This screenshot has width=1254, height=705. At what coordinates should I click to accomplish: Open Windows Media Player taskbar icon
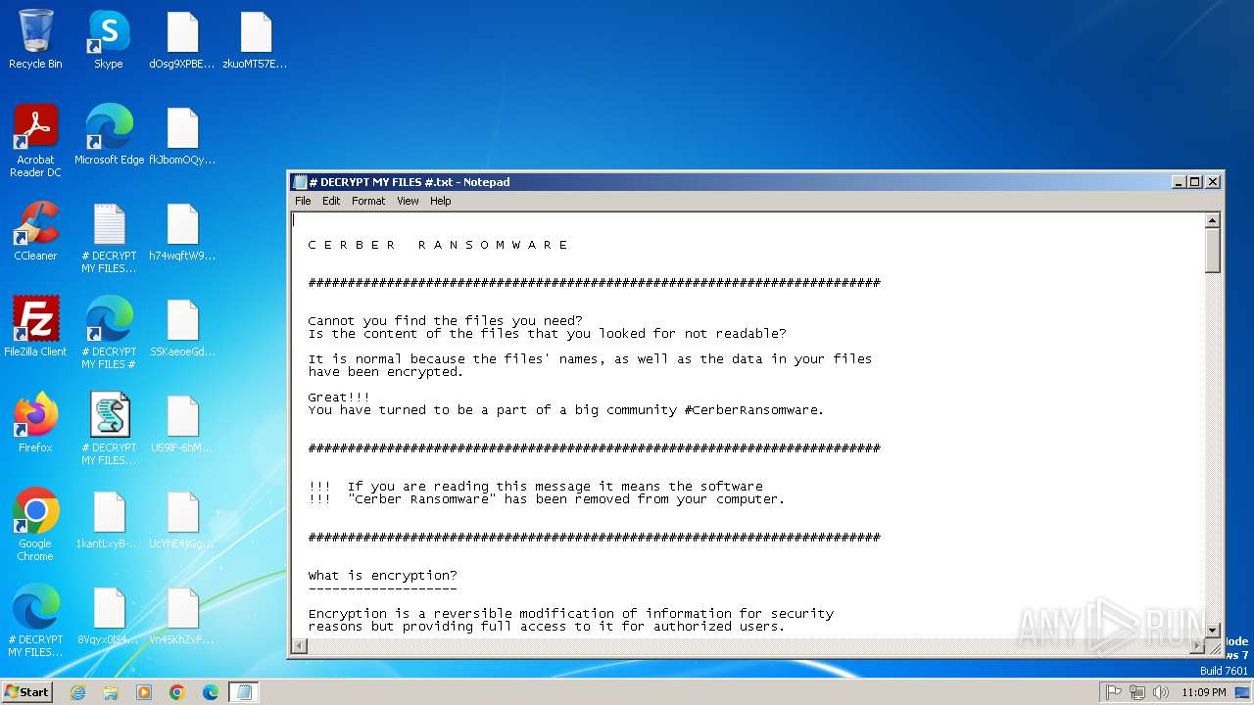pyautogui.click(x=144, y=692)
